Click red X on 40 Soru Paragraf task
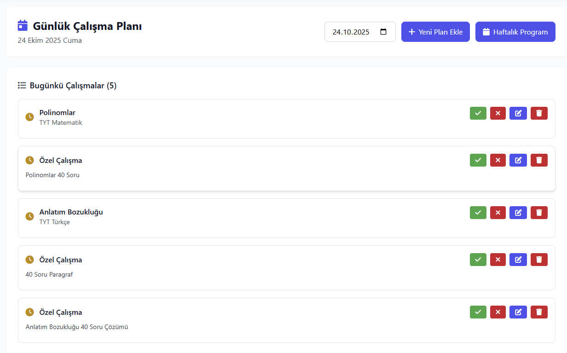Image resolution: width=567 pixels, height=353 pixels. tap(498, 260)
